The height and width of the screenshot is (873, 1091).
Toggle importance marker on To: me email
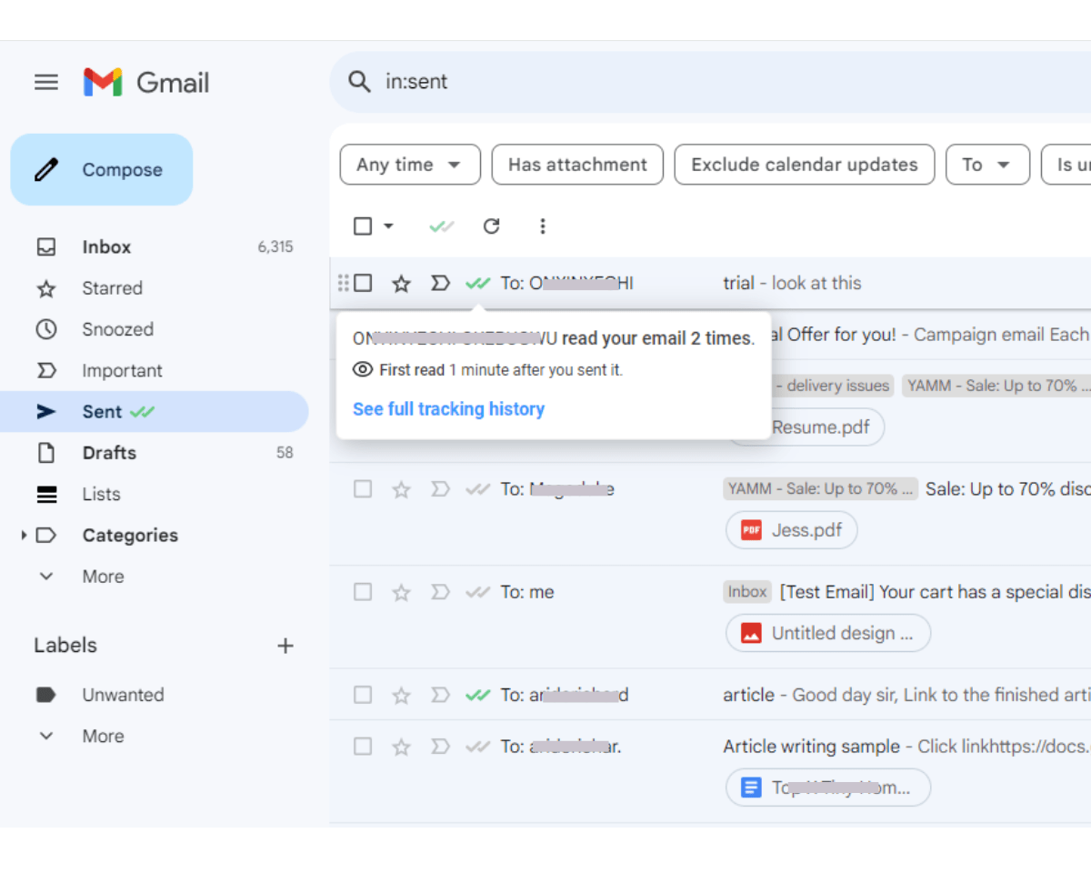(x=440, y=593)
